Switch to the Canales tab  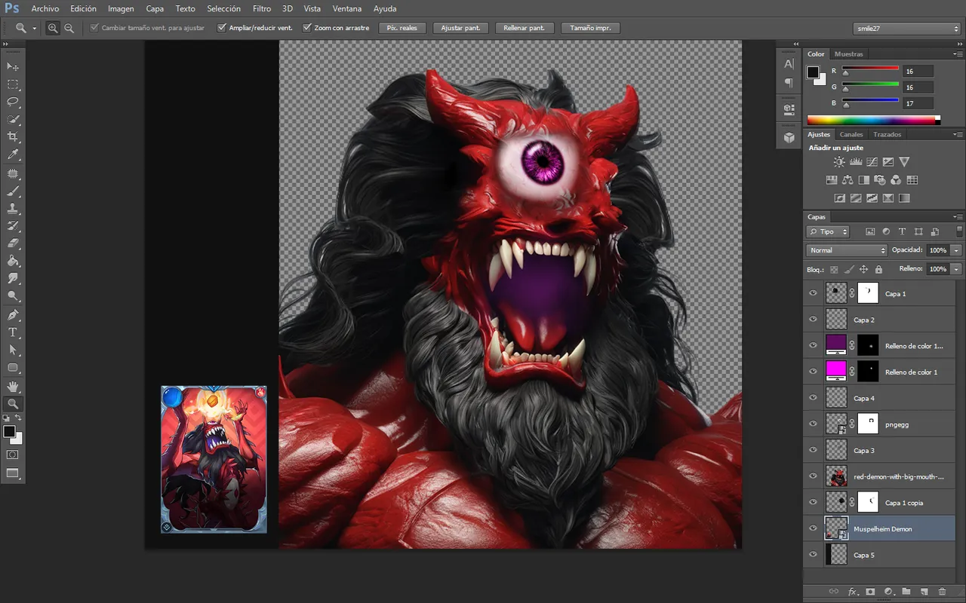coord(851,134)
